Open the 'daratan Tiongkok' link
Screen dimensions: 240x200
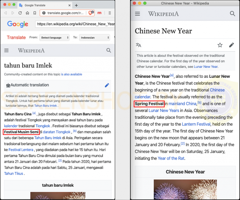coord(57,132)
